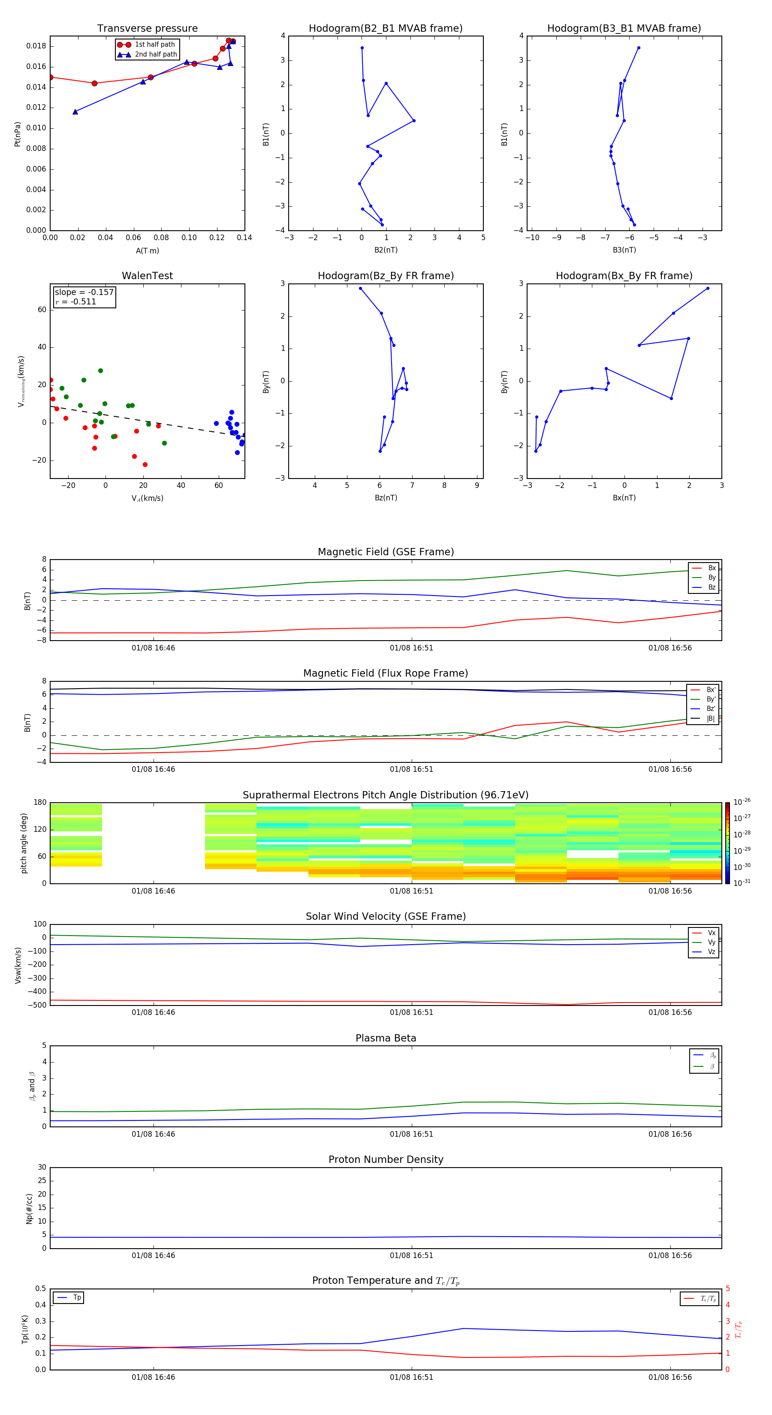Click the "V_A(km/s)" x-axis label
This screenshot has width=772, height=1415.
click(x=147, y=499)
